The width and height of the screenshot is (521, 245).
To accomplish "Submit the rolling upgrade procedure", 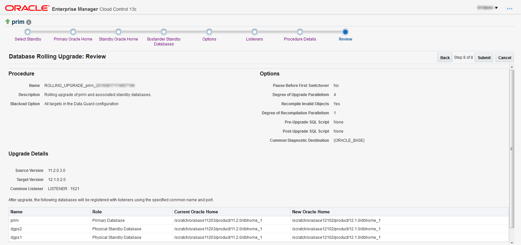I will coord(484,57).
